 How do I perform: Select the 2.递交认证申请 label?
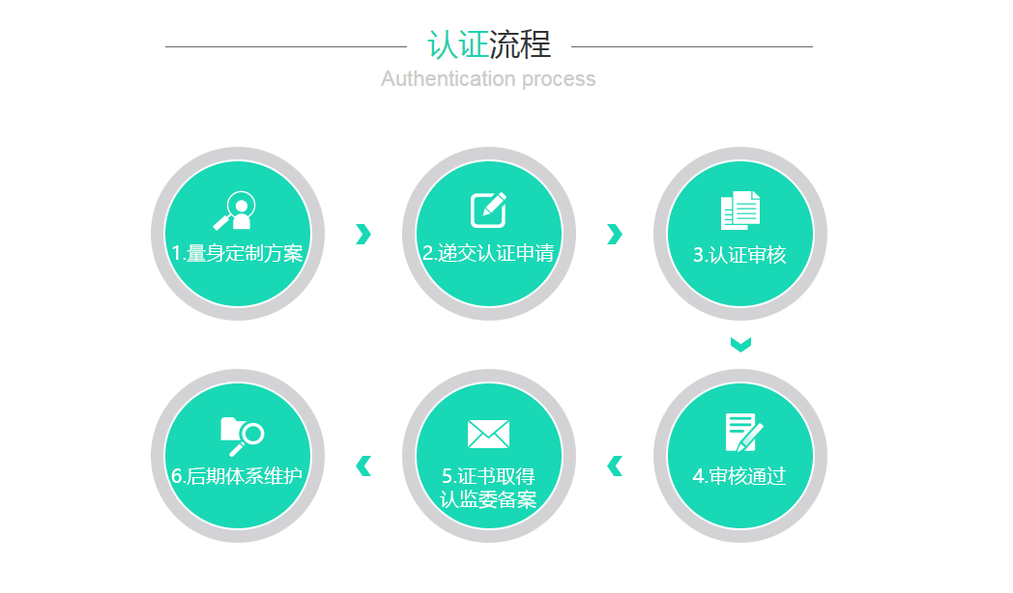coord(488,254)
